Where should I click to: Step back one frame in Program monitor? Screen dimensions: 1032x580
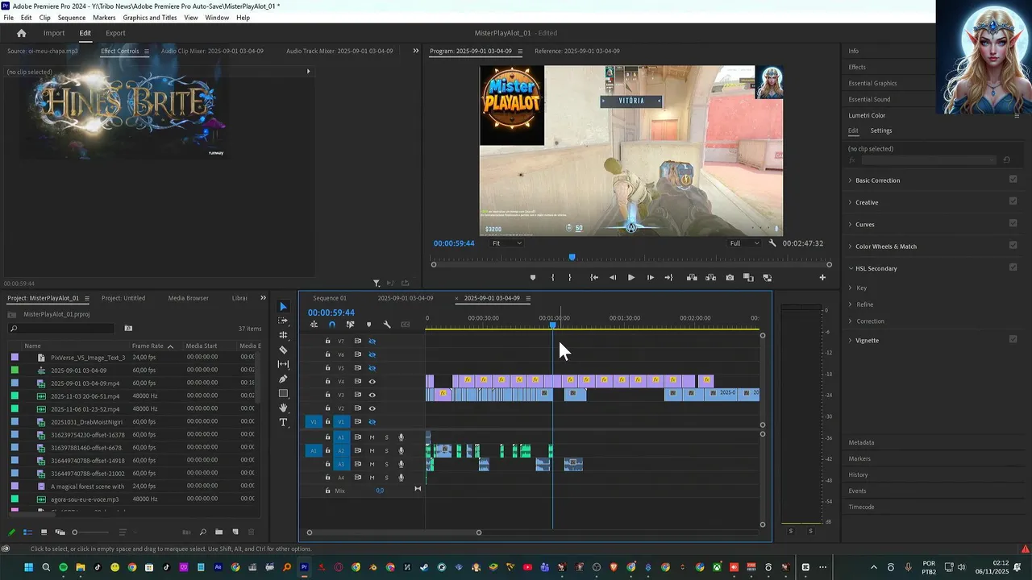(612, 277)
